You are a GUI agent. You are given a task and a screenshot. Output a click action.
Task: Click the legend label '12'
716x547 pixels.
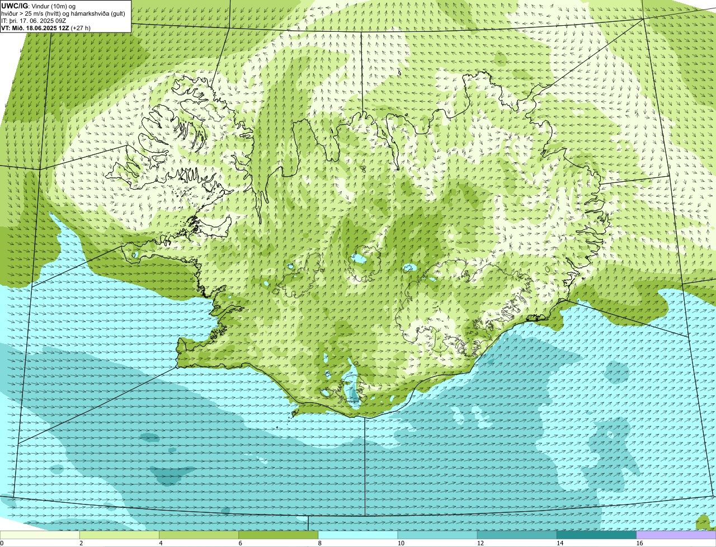480,543
